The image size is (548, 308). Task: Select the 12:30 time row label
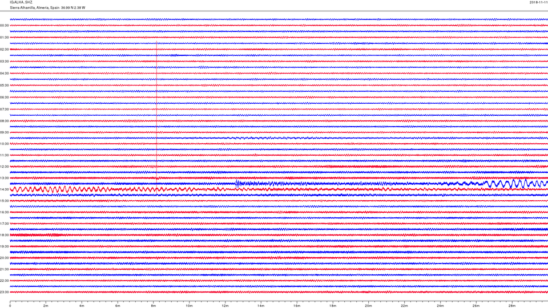(x=4, y=167)
